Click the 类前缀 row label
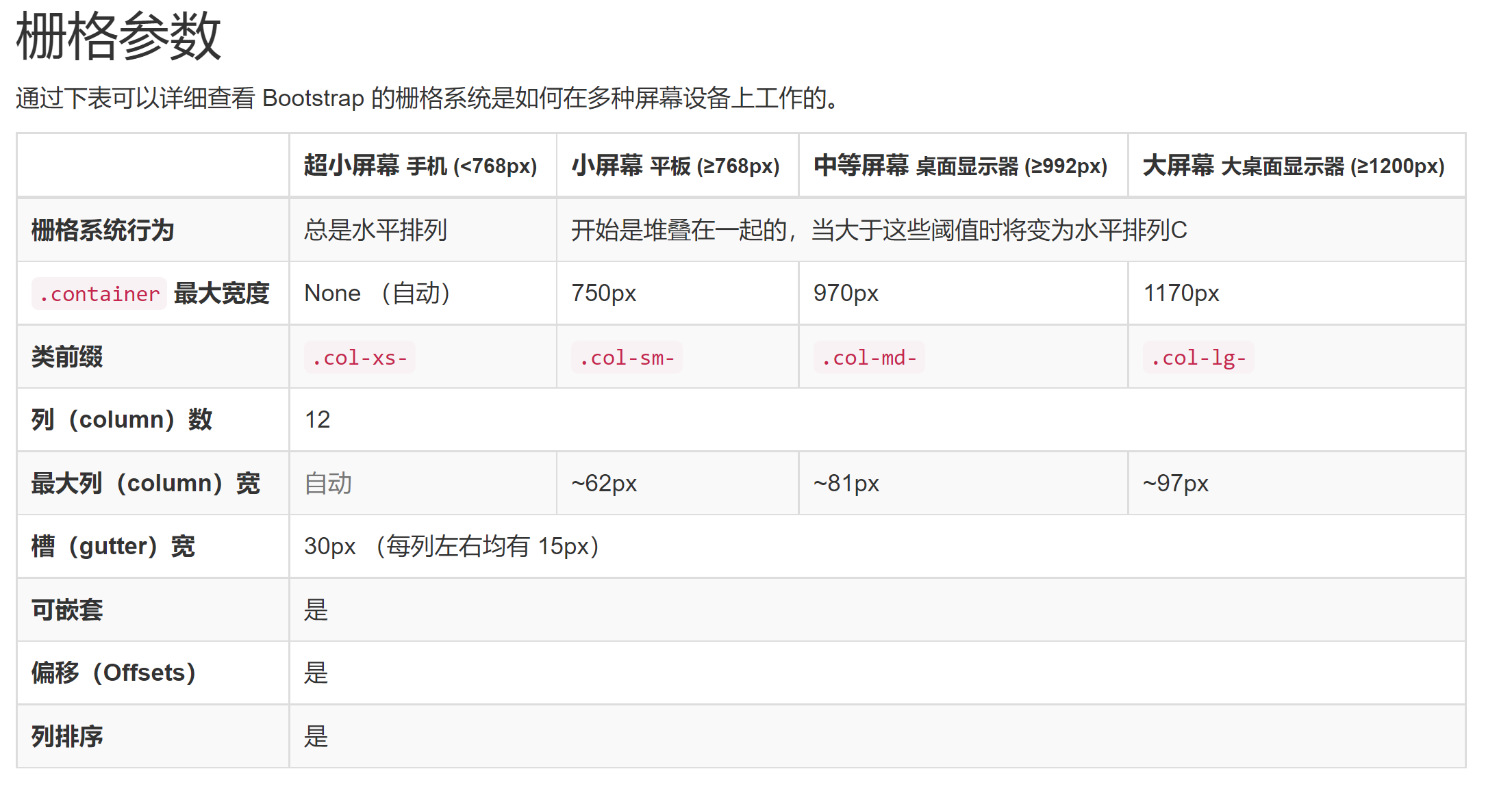 pos(67,357)
